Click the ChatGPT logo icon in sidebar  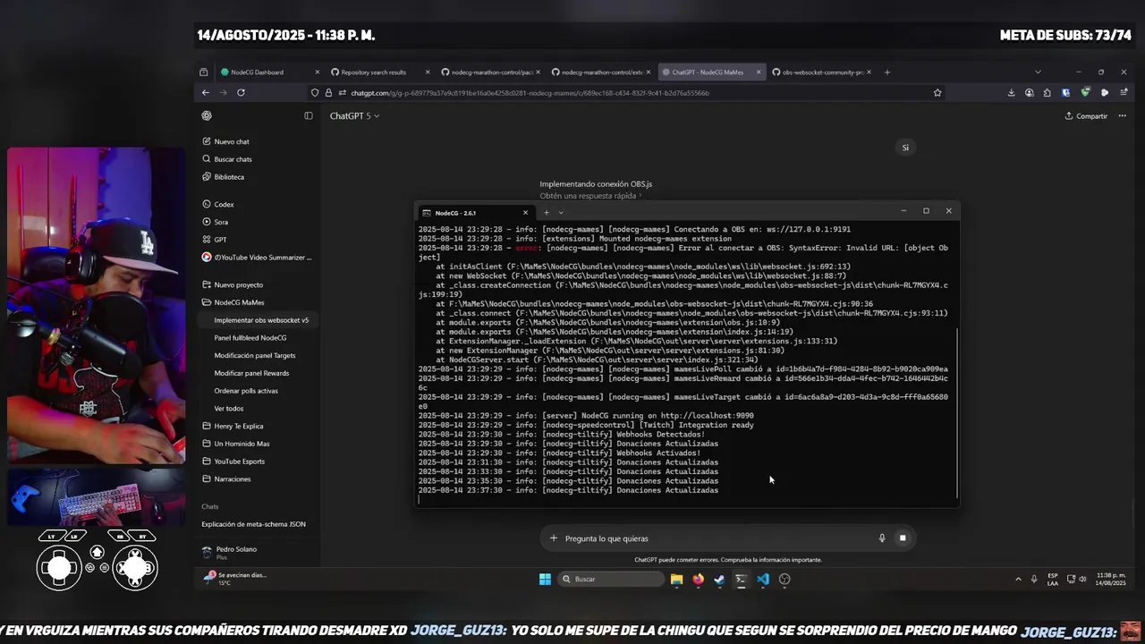tap(207, 115)
